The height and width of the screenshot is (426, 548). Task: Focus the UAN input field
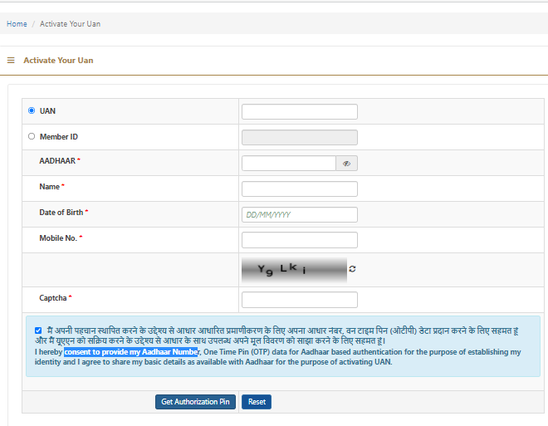point(300,112)
